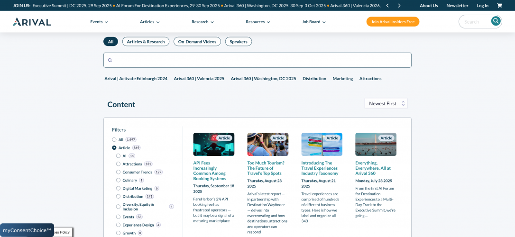Open the Newsletter link
The image size is (515, 237).
click(x=457, y=6)
